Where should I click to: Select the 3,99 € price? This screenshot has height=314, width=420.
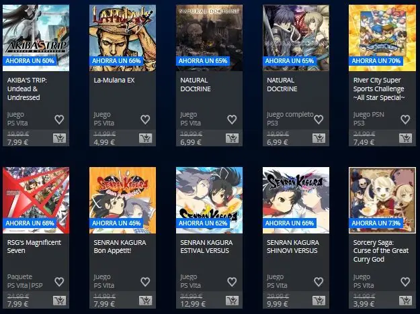(364, 305)
